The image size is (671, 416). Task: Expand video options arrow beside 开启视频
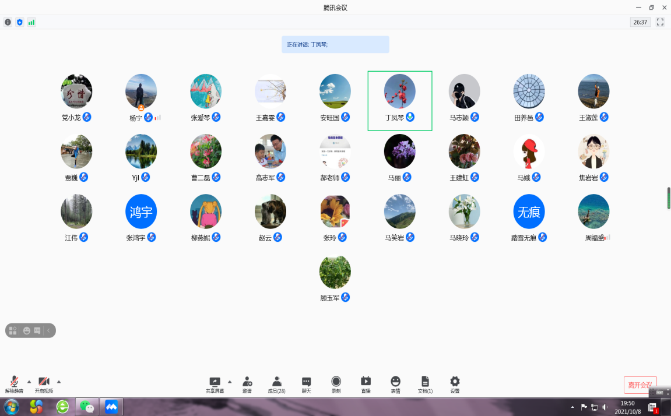59,382
